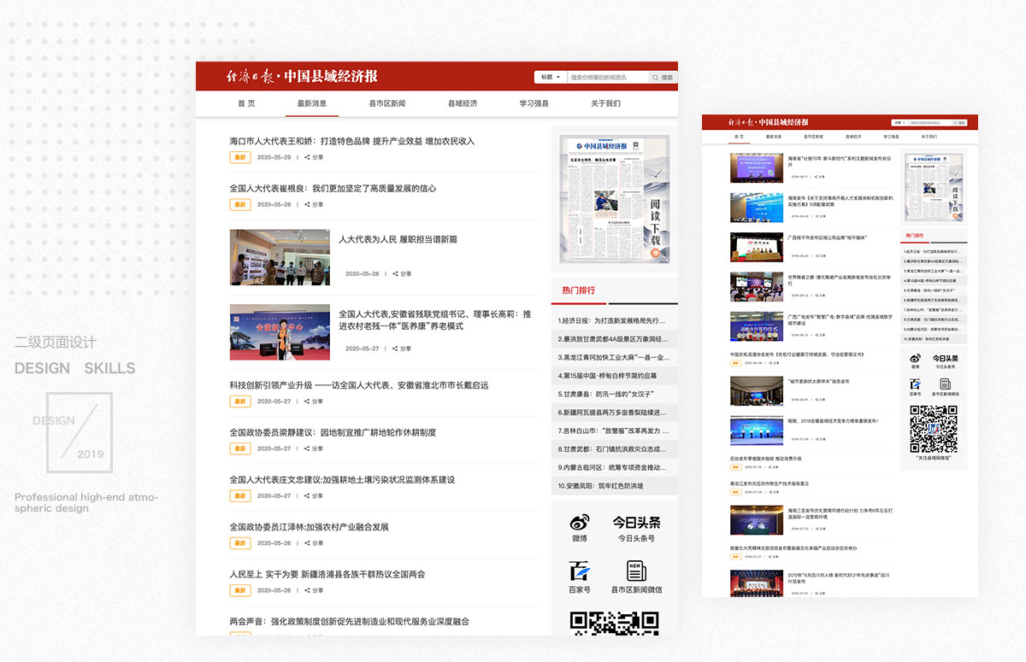The width and height of the screenshot is (1026, 662).
Task: Click the search input field in the larger header
Action: pos(608,77)
